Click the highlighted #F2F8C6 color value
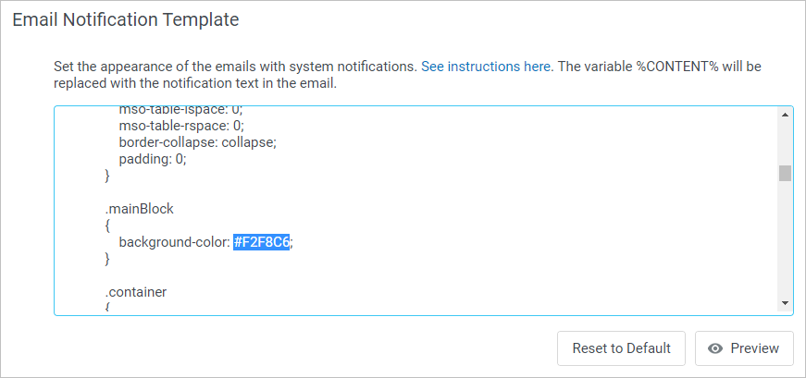This screenshot has width=806, height=378. (x=262, y=242)
